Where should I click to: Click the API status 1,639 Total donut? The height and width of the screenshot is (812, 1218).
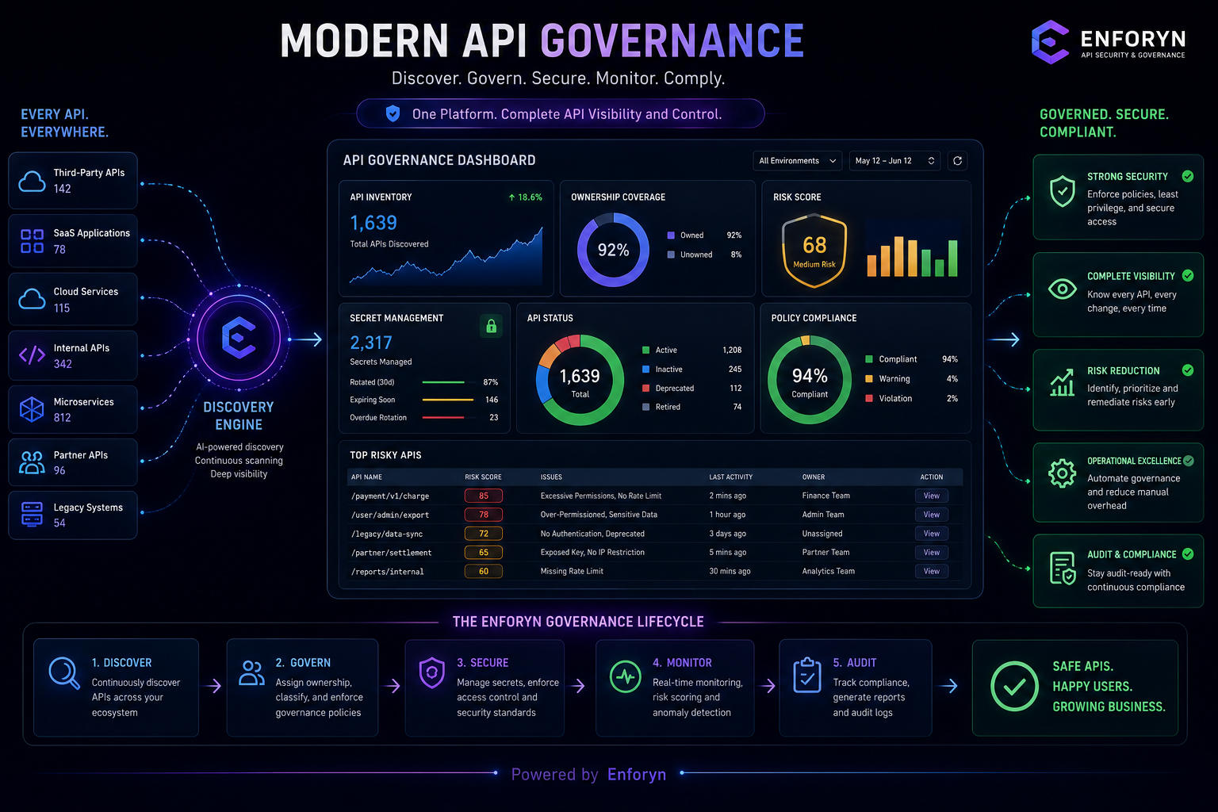(x=580, y=380)
